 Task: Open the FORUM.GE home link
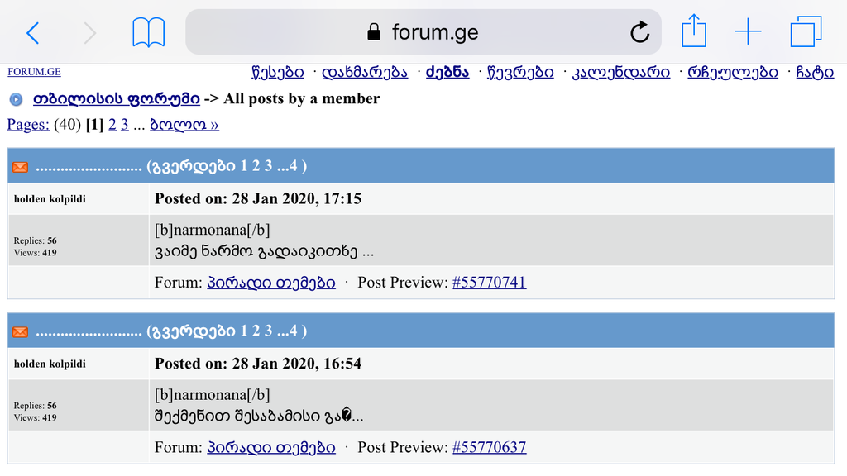click(34, 72)
